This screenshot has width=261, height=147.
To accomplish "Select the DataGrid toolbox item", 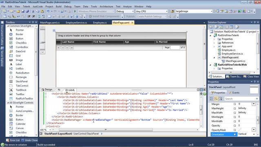I will click(x=20, y=51).
